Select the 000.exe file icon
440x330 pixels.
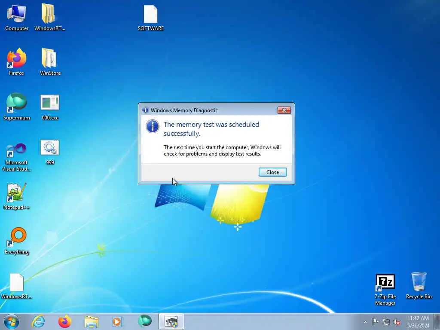pos(50,107)
